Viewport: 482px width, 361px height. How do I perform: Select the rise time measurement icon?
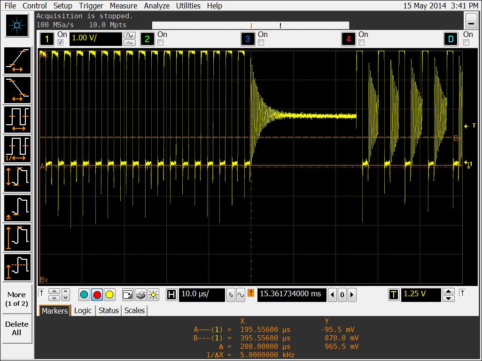pyautogui.click(x=17, y=61)
